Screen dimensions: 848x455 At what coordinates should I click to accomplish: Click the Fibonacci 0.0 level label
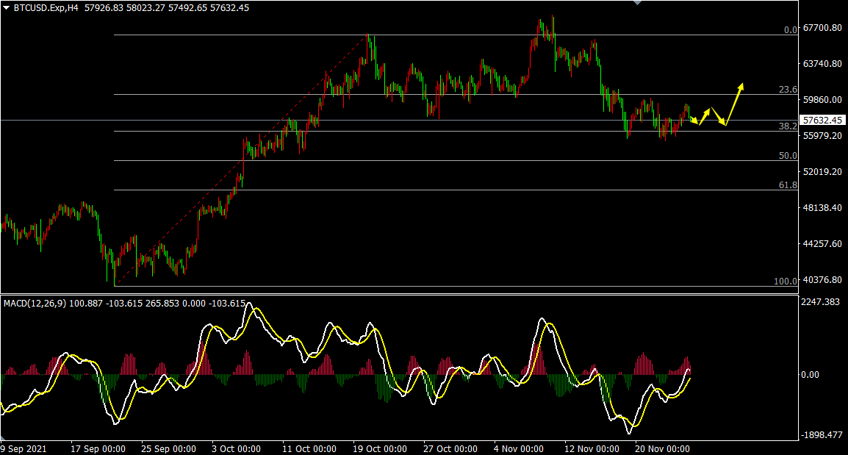(790, 30)
